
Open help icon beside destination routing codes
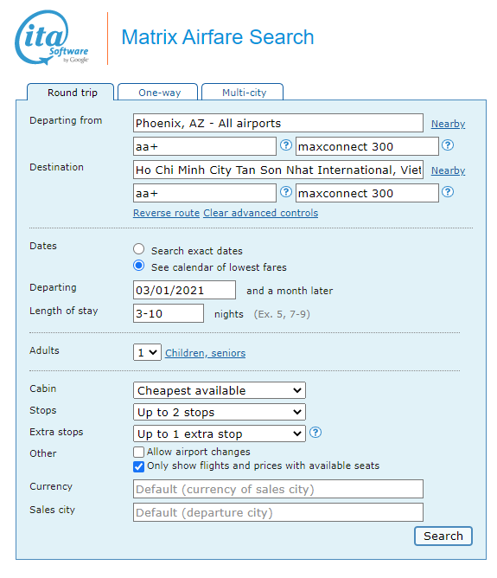pos(286,192)
